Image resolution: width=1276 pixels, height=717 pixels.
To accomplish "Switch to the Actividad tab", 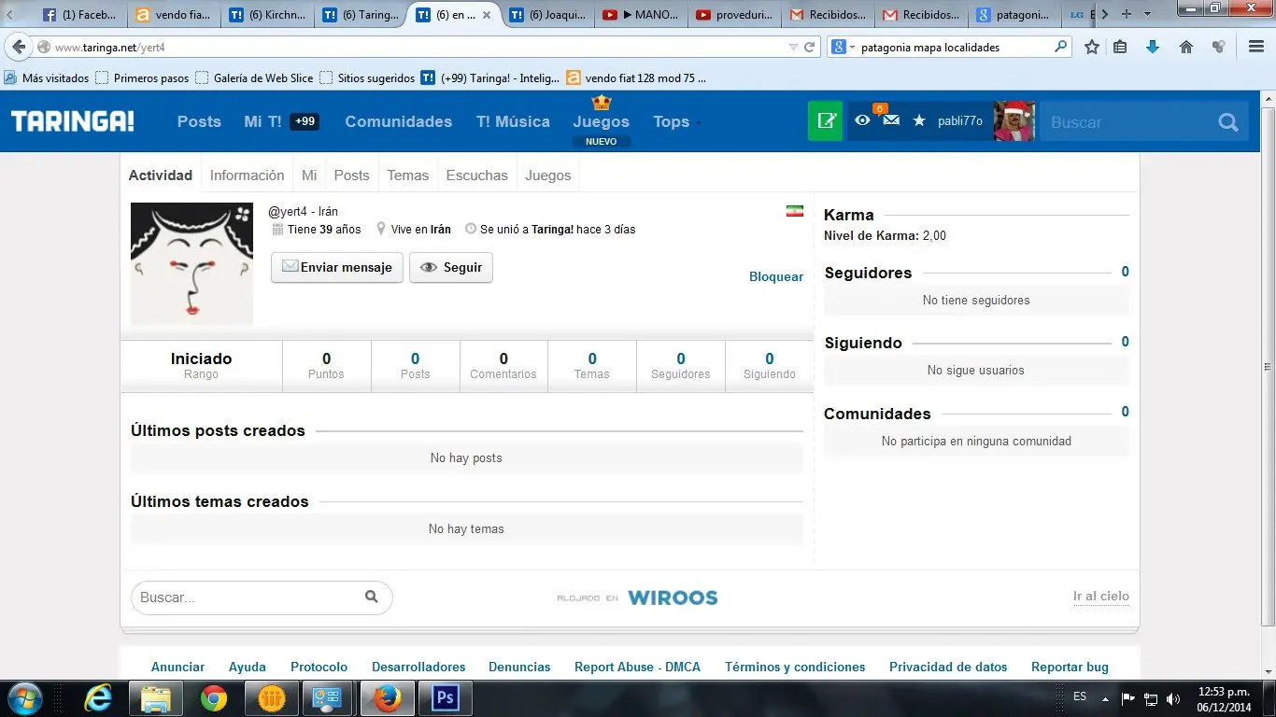I will pyautogui.click(x=161, y=176).
